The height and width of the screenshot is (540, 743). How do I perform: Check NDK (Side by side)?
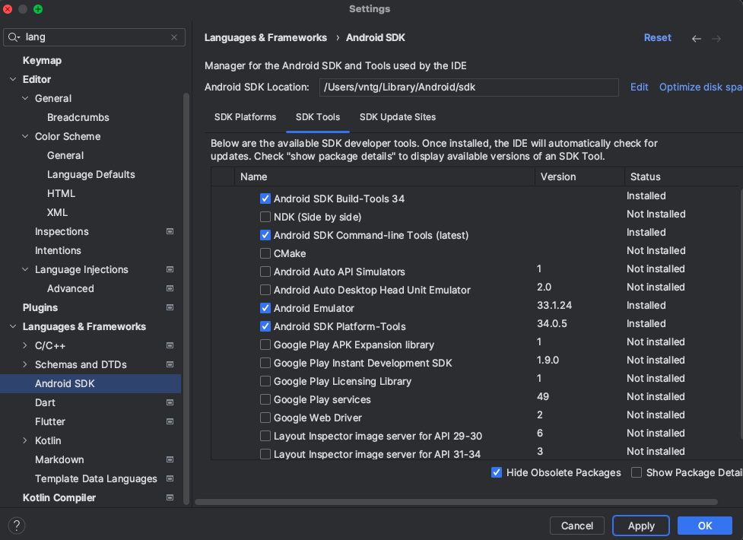[x=265, y=217]
